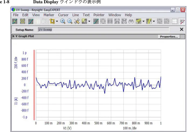Viewport: 189px width, 132px height.
Task: Open the Edit menu
Action: pos(25,15)
